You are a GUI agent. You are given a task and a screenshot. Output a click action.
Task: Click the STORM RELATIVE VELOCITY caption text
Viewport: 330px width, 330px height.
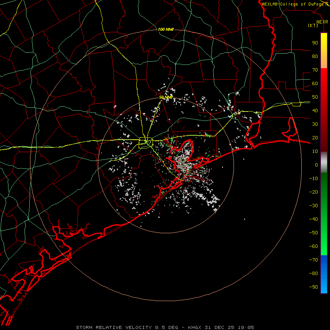(114, 327)
